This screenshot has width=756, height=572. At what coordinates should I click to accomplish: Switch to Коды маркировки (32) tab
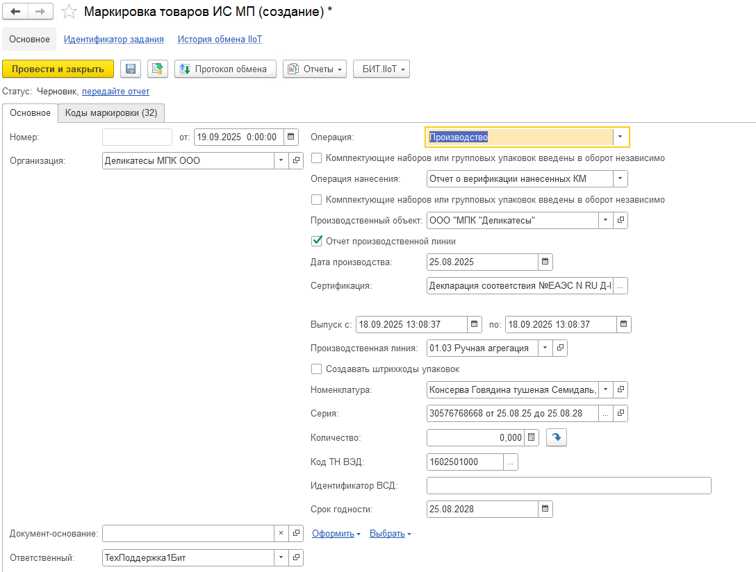(111, 113)
